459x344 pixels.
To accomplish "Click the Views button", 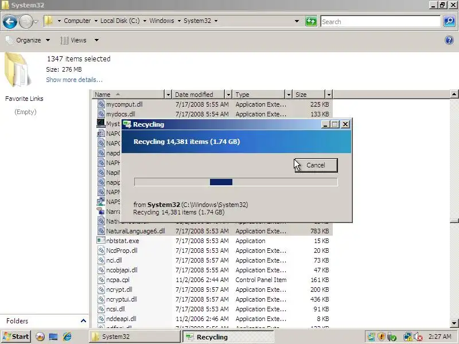I will coord(74,40).
